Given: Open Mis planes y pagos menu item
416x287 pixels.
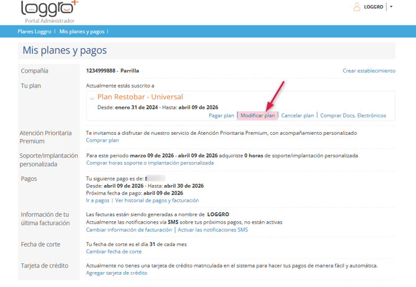Looking at the screenshot, I should (82, 32).
